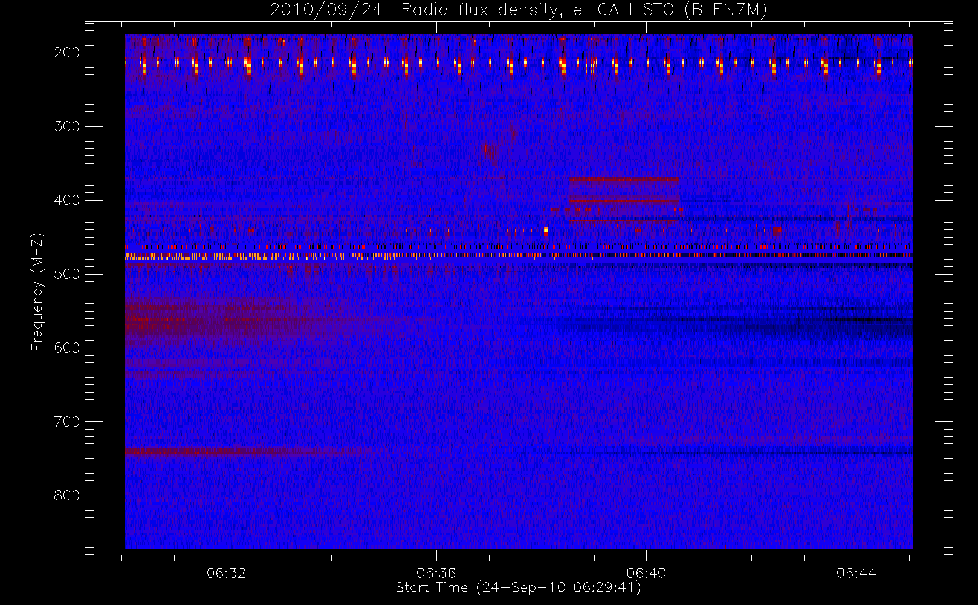Click the 06:40 time tick label
Image resolution: width=978 pixels, height=605 pixels.
pos(646,573)
